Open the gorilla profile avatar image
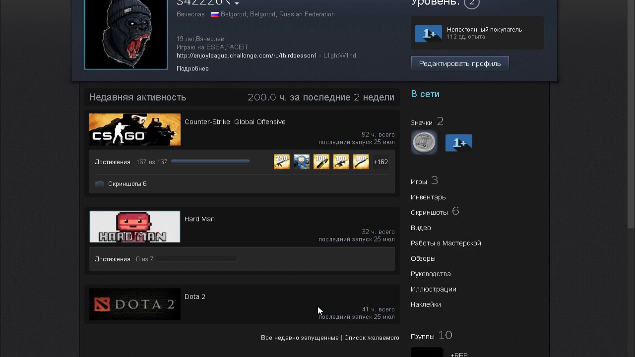Image resolution: width=635 pixels, height=357 pixels. coord(126,34)
